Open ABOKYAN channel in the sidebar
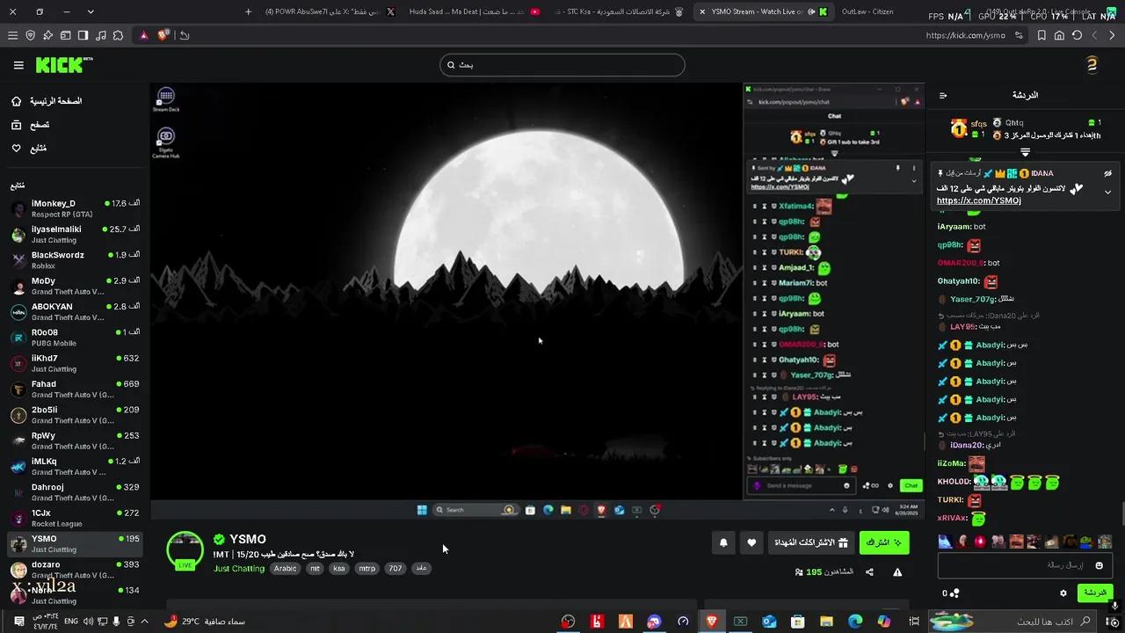This screenshot has width=1125, height=633. click(x=75, y=311)
